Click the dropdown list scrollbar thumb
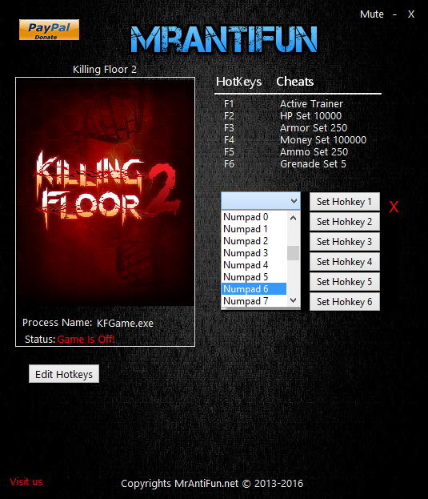The image size is (428, 499). point(294,253)
